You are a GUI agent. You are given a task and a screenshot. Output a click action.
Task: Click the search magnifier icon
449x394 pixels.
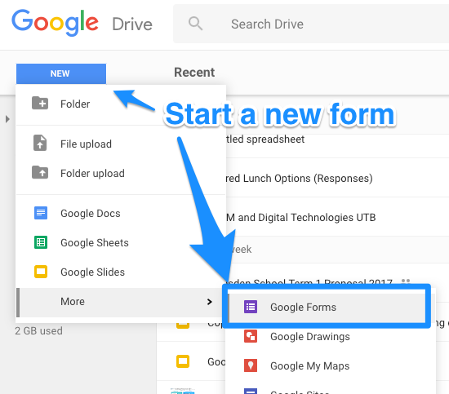(195, 24)
